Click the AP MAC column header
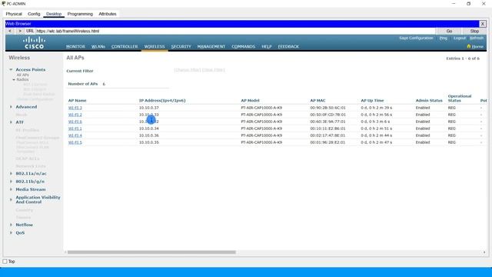 click(x=317, y=101)
